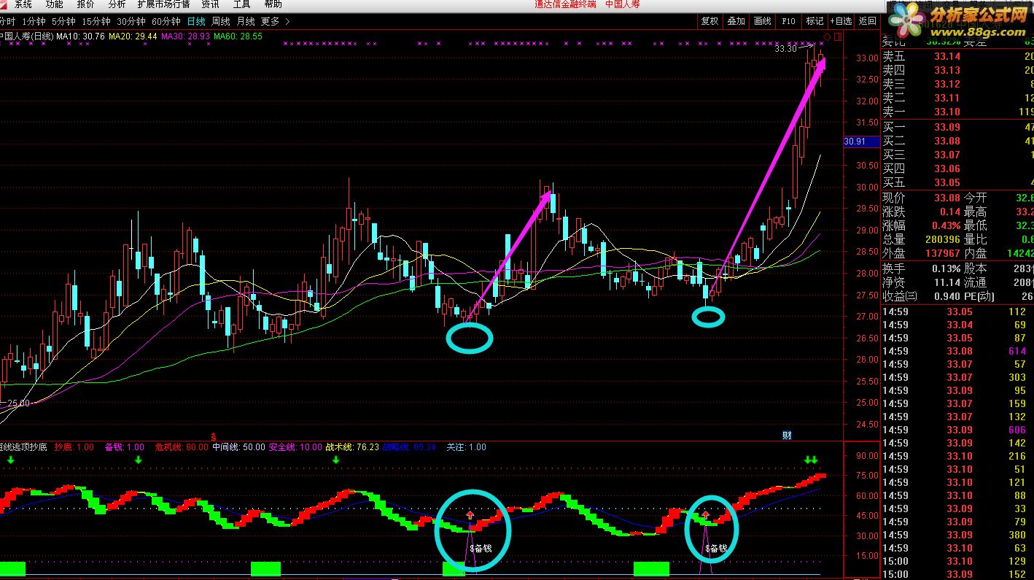Image resolution: width=1034 pixels, height=580 pixels.
Task: Switch to the 30分钟 chart period
Action: pyautogui.click(x=131, y=21)
